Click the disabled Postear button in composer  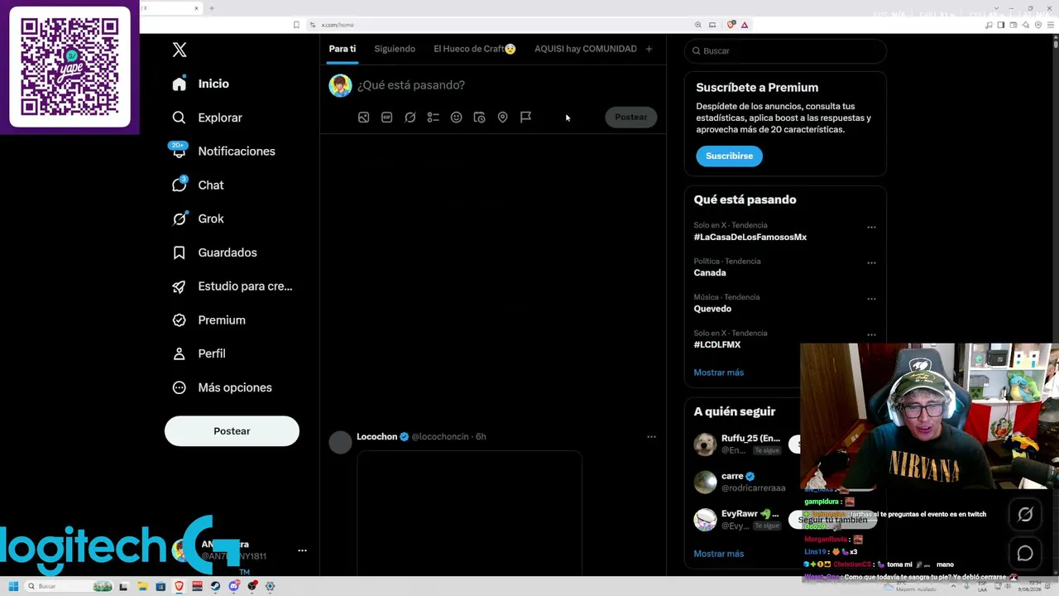(631, 118)
